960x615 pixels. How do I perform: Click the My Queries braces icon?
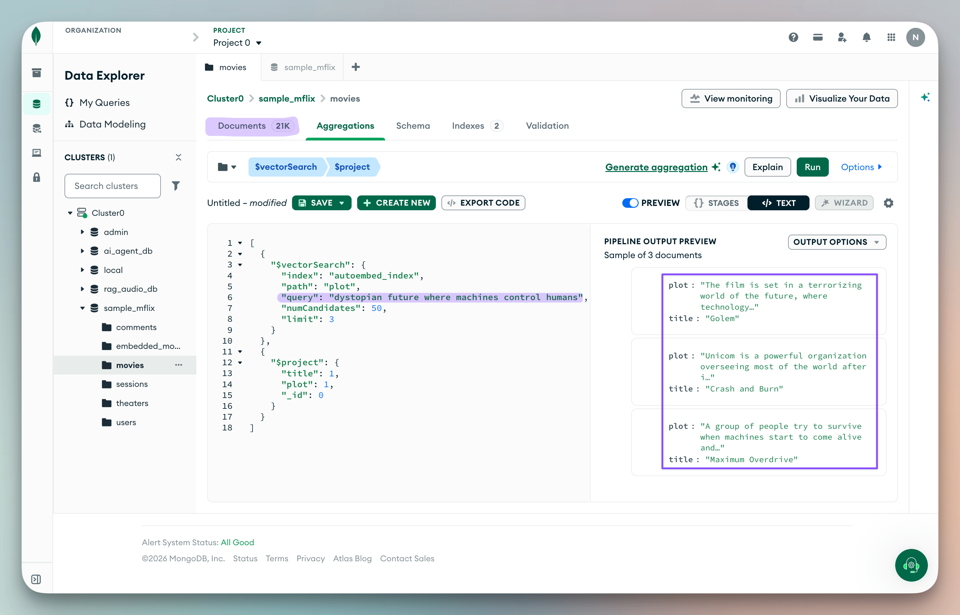[69, 102]
